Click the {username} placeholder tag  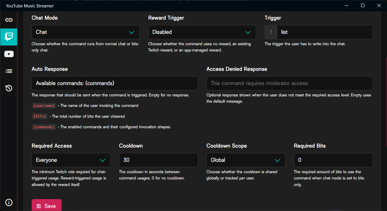point(44,105)
